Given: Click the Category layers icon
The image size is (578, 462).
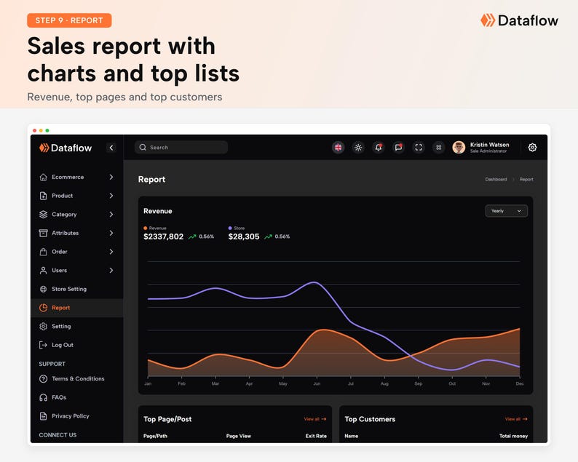Looking at the screenshot, I should point(43,215).
